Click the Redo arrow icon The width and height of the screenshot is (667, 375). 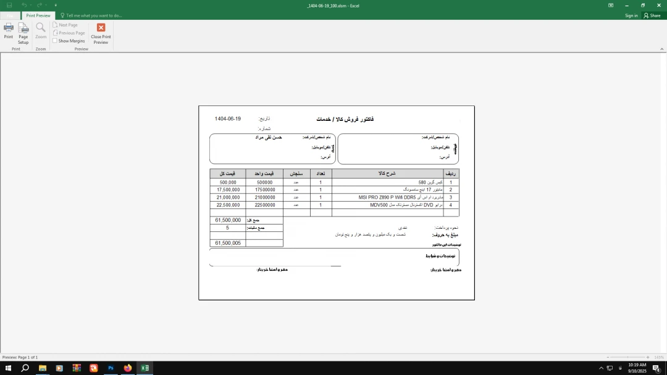pyautogui.click(x=39, y=6)
